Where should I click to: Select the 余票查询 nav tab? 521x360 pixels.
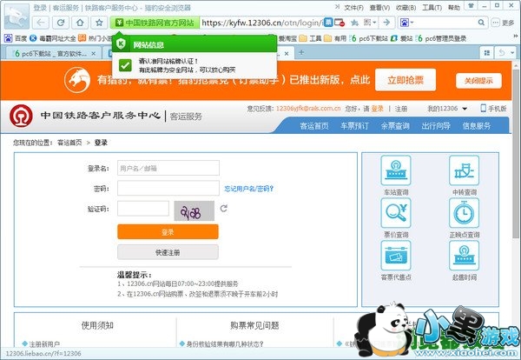coord(395,126)
